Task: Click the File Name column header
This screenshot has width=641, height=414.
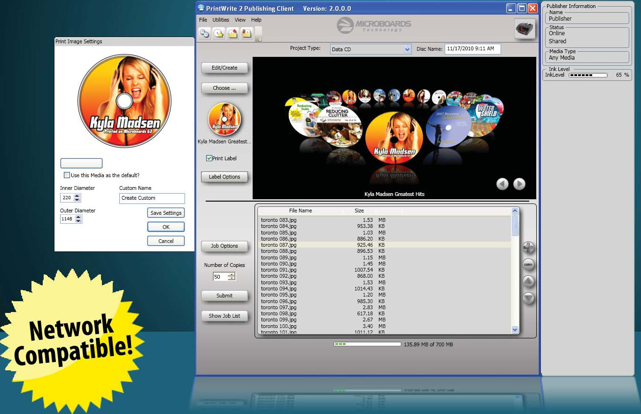Action: 301,211
